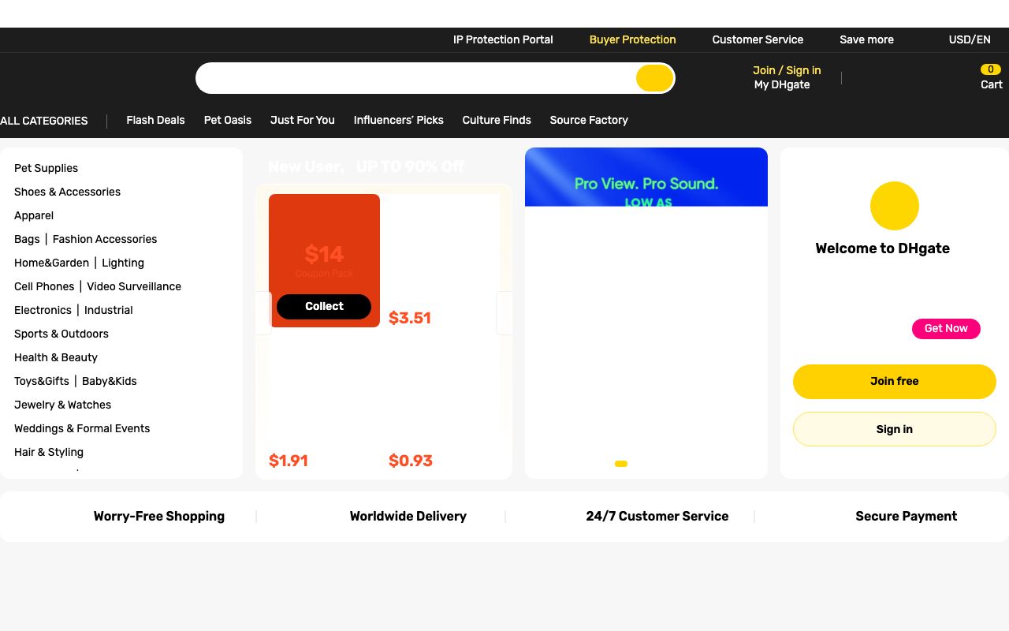Open the Pet Oasis section
Screen dimensions: 1009x631
coord(228,120)
